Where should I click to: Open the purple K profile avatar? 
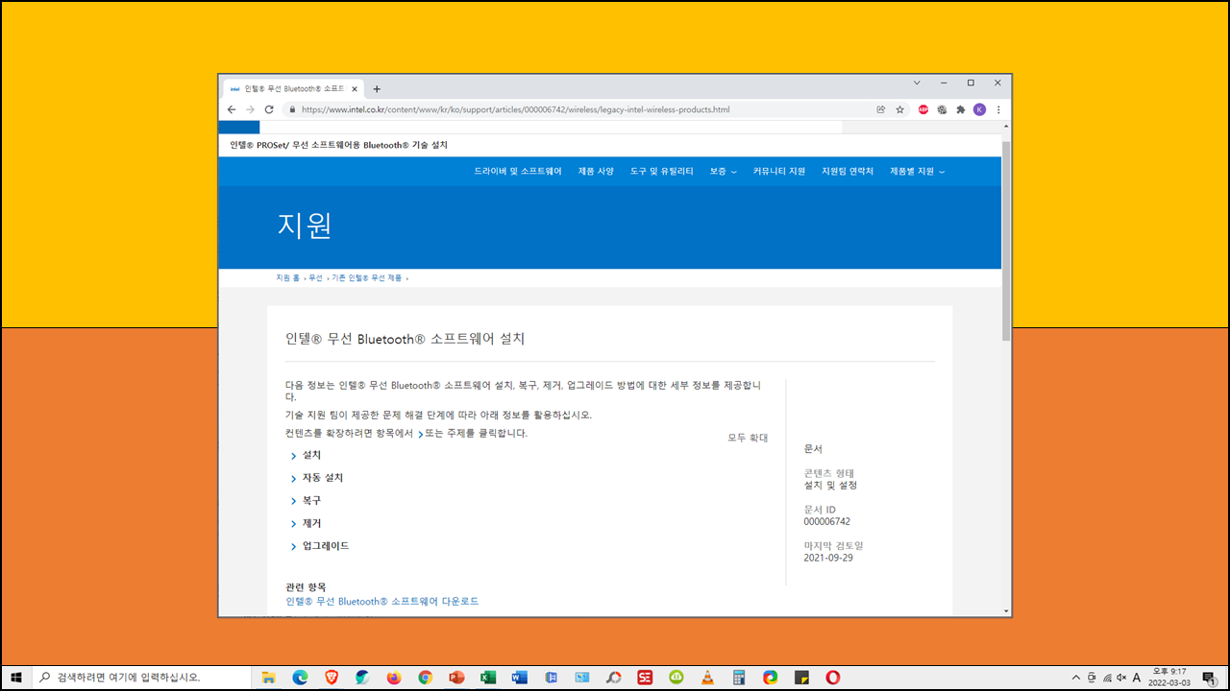[x=979, y=109]
